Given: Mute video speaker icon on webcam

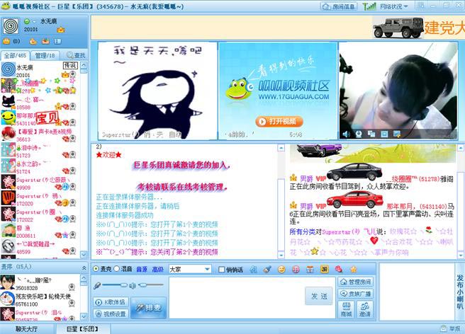Looking at the screenshot, I should click(x=346, y=134).
